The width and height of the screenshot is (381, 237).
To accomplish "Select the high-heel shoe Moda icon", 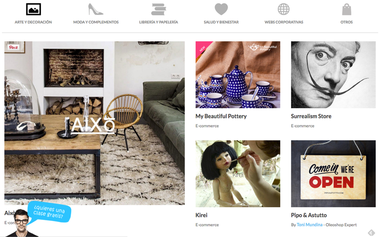I will pyautogui.click(x=95, y=9).
